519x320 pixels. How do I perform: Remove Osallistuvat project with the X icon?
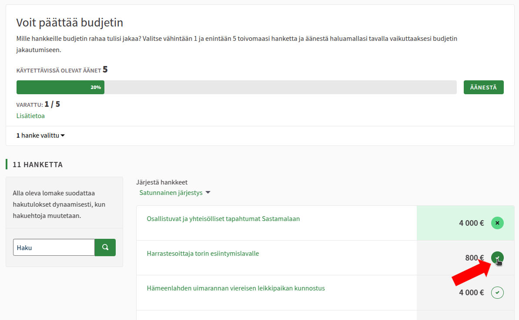497,223
